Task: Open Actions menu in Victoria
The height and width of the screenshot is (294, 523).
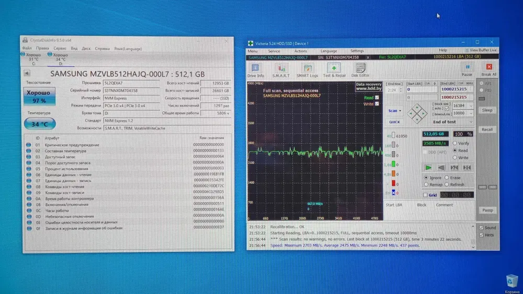Action: point(301,51)
